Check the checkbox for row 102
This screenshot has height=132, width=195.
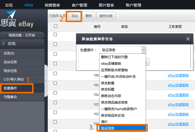click(x=55, y=112)
